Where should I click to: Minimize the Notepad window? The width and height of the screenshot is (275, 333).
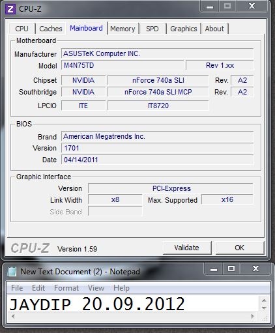(x=214, y=269)
